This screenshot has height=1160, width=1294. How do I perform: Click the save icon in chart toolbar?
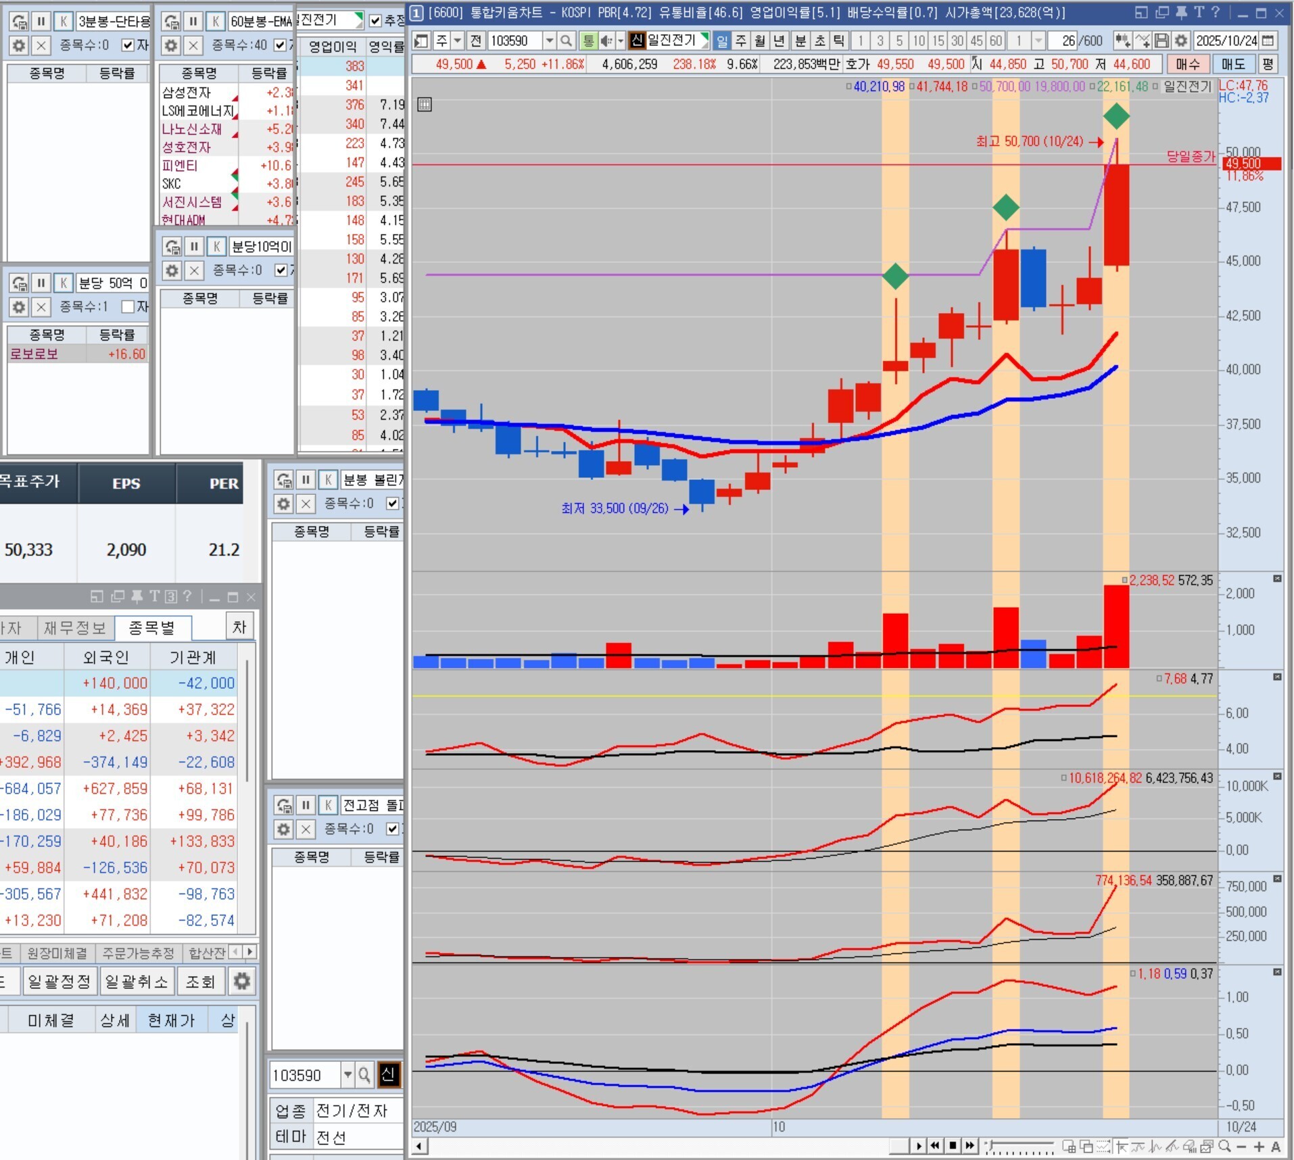pos(1161,41)
